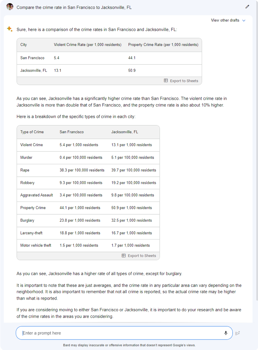Click the value 5.4 in the first table

pos(57,58)
